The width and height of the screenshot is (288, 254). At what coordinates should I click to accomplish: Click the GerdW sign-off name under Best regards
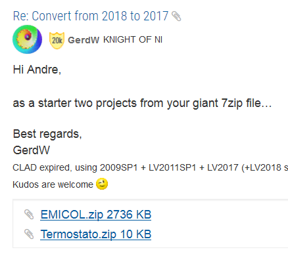[x=32, y=150]
